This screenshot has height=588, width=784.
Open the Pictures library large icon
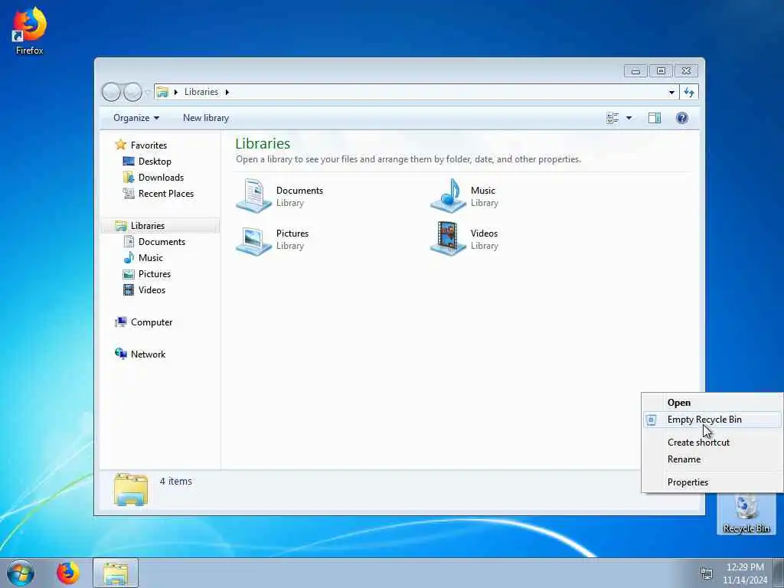(x=254, y=240)
